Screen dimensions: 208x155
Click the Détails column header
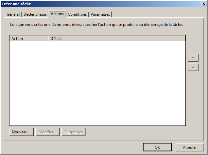117,38
